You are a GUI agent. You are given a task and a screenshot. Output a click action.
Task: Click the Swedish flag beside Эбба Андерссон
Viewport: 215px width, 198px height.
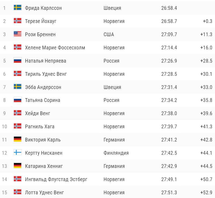coord(18,87)
